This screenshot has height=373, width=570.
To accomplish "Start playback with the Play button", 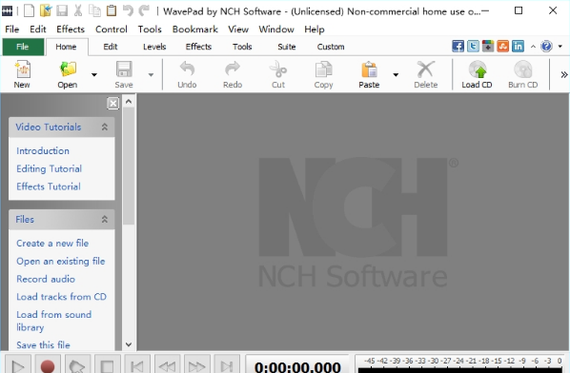I will tap(18, 364).
